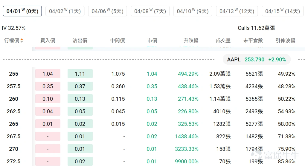
Task: Click the 1438.46% change value
Action: click(x=187, y=136)
